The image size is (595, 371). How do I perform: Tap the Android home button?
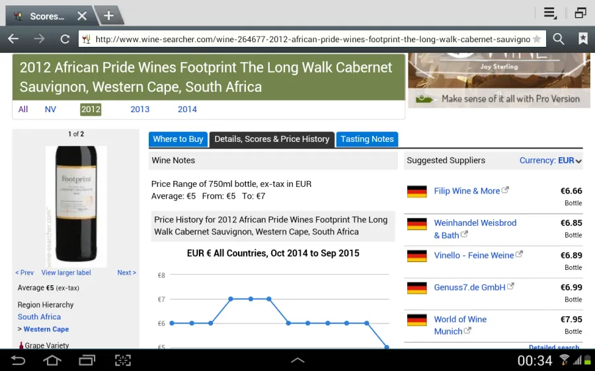click(x=52, y=360)
